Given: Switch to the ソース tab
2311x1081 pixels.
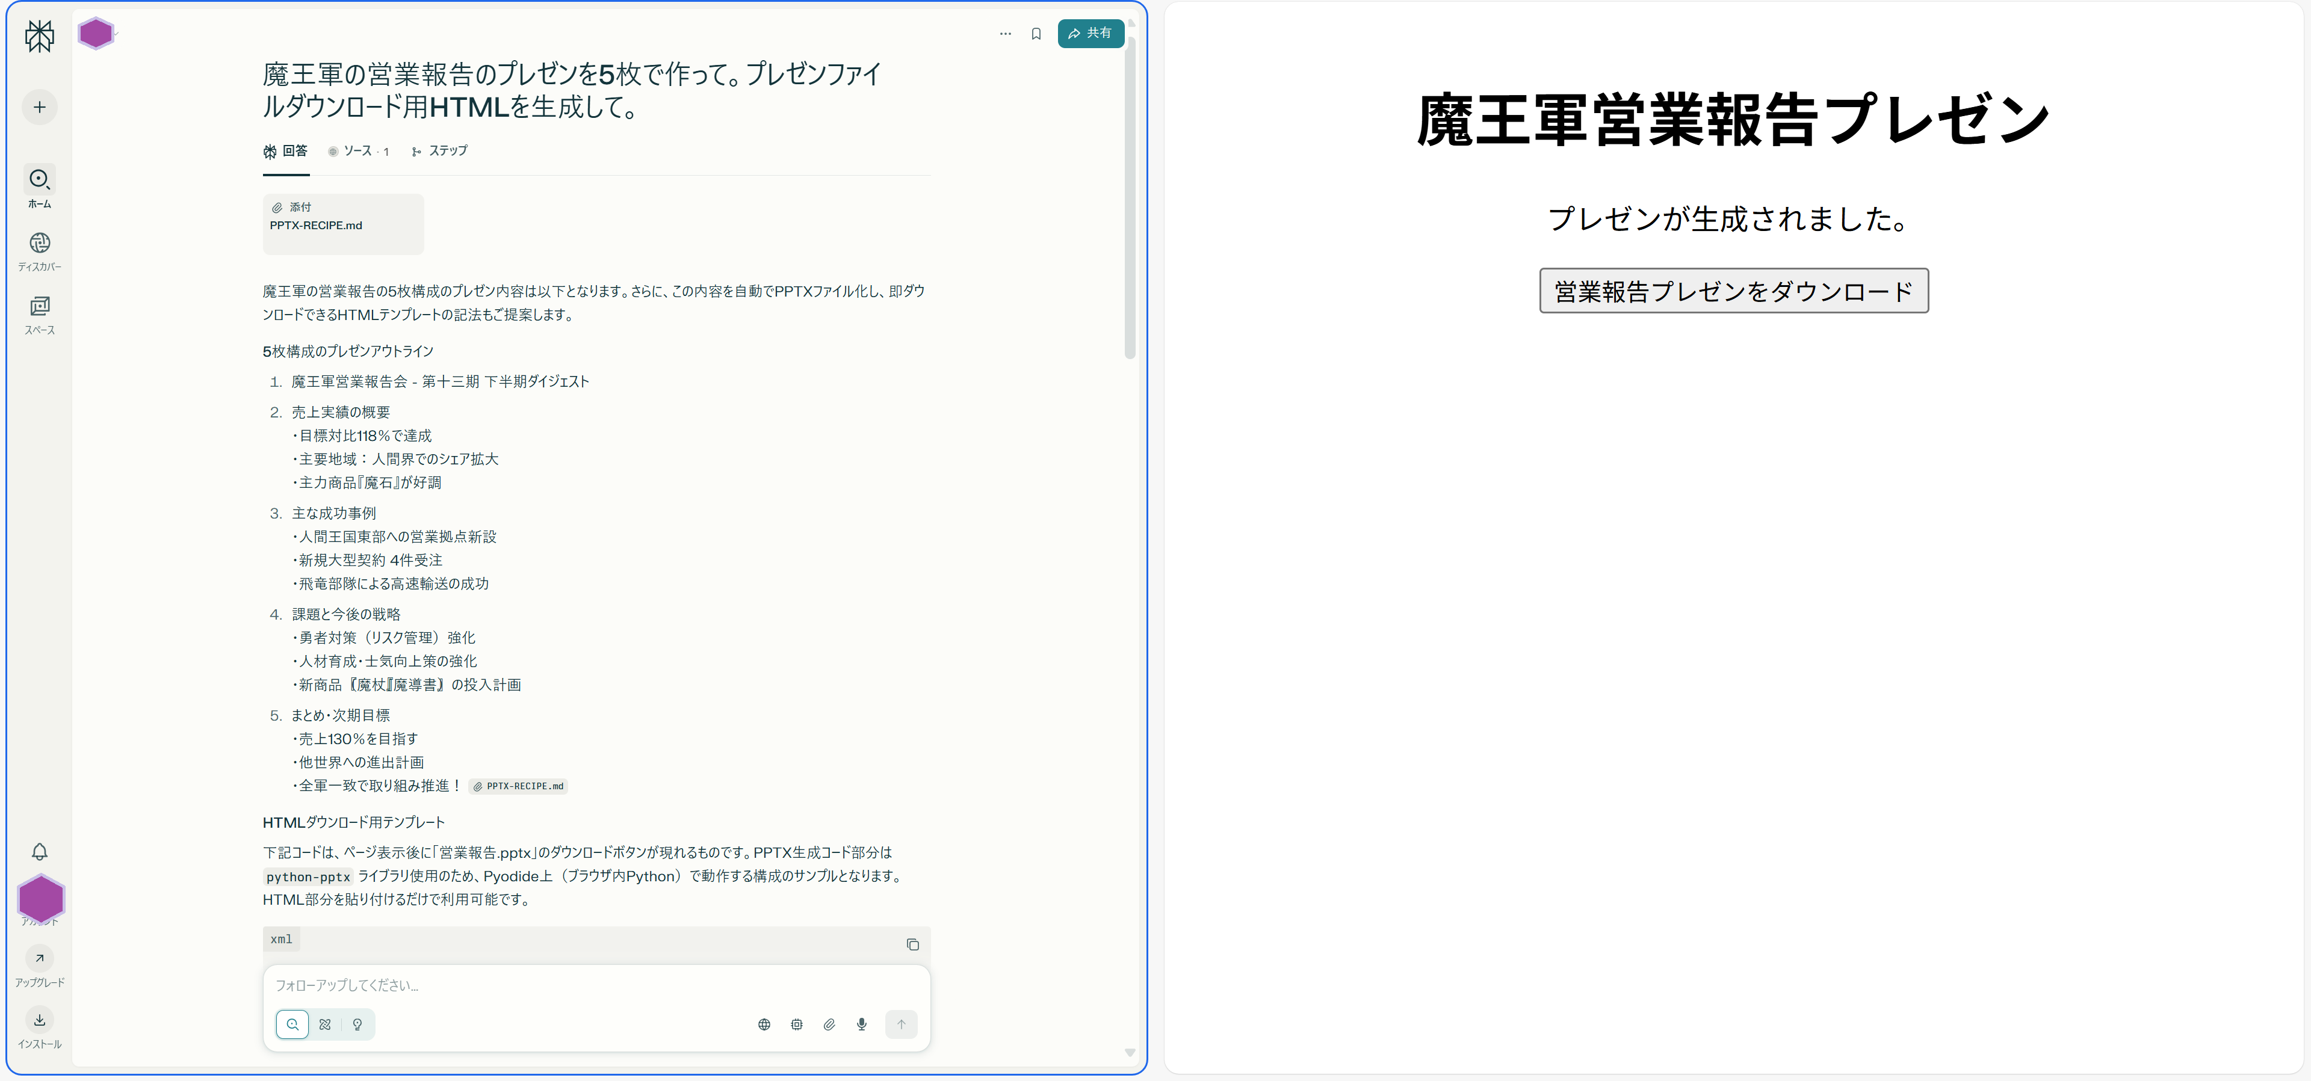Looking at the screenshot, I should point(358,151).
